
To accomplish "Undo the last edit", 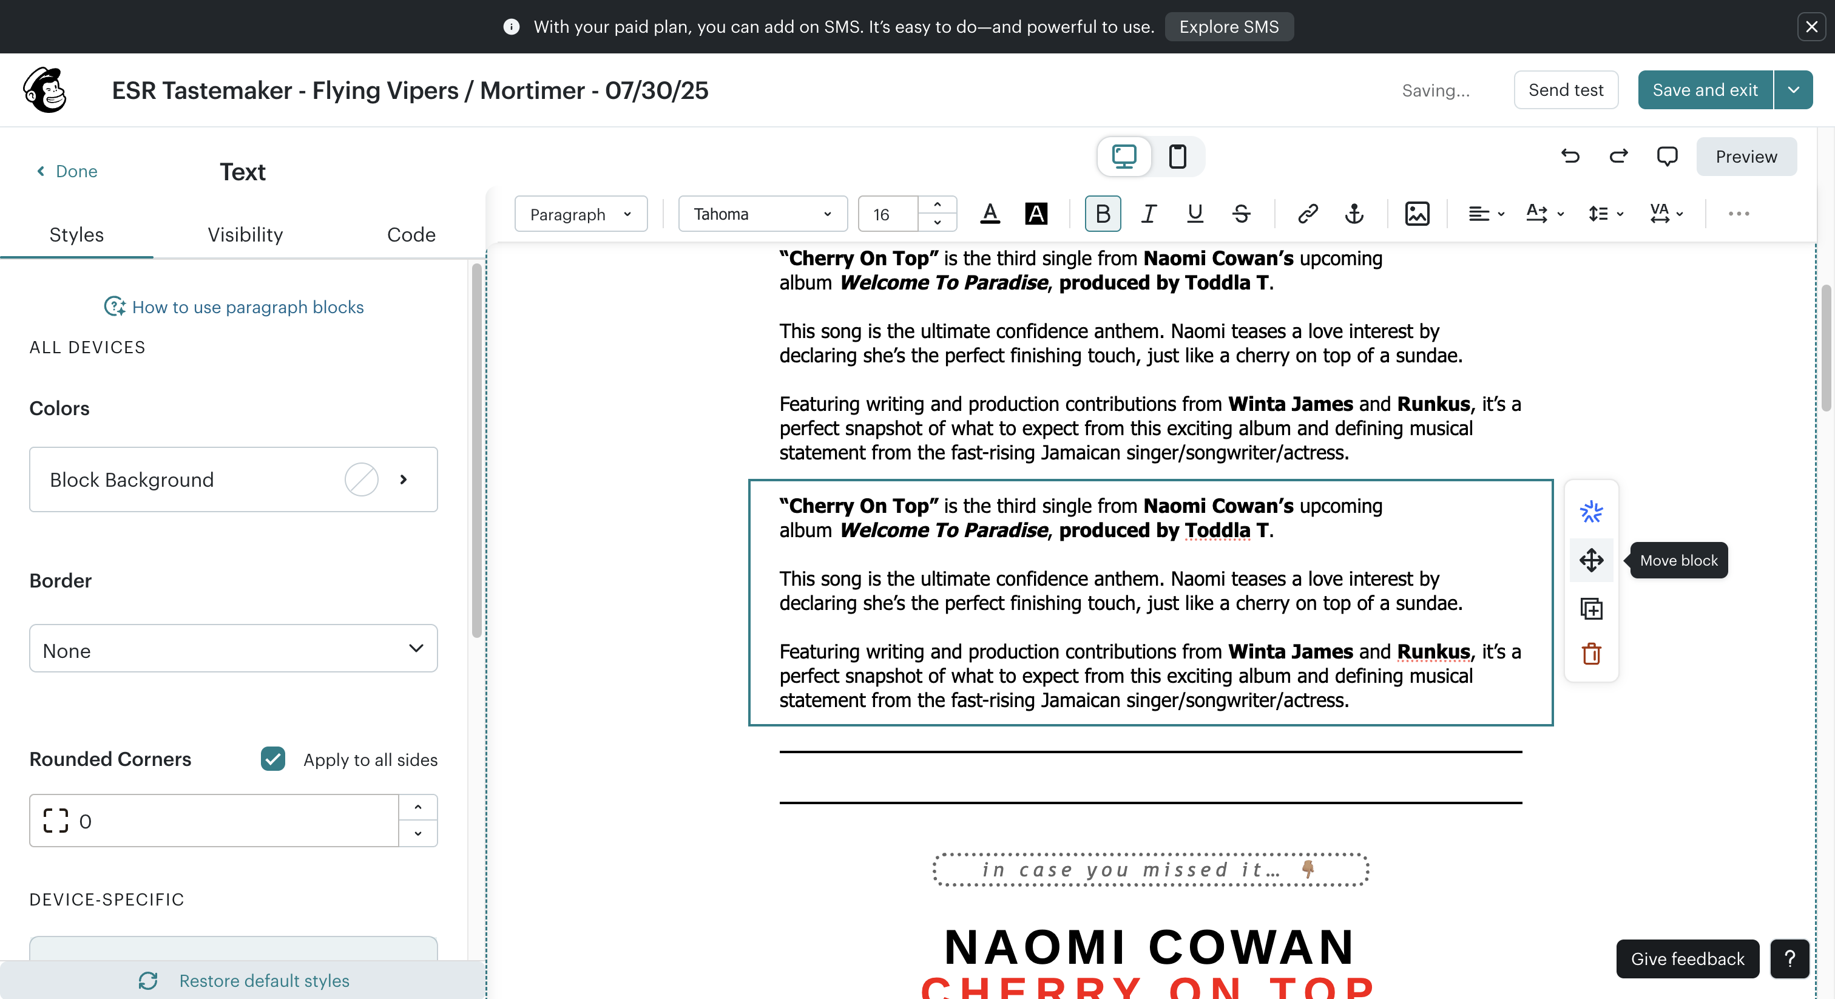I will point(1570,156).
